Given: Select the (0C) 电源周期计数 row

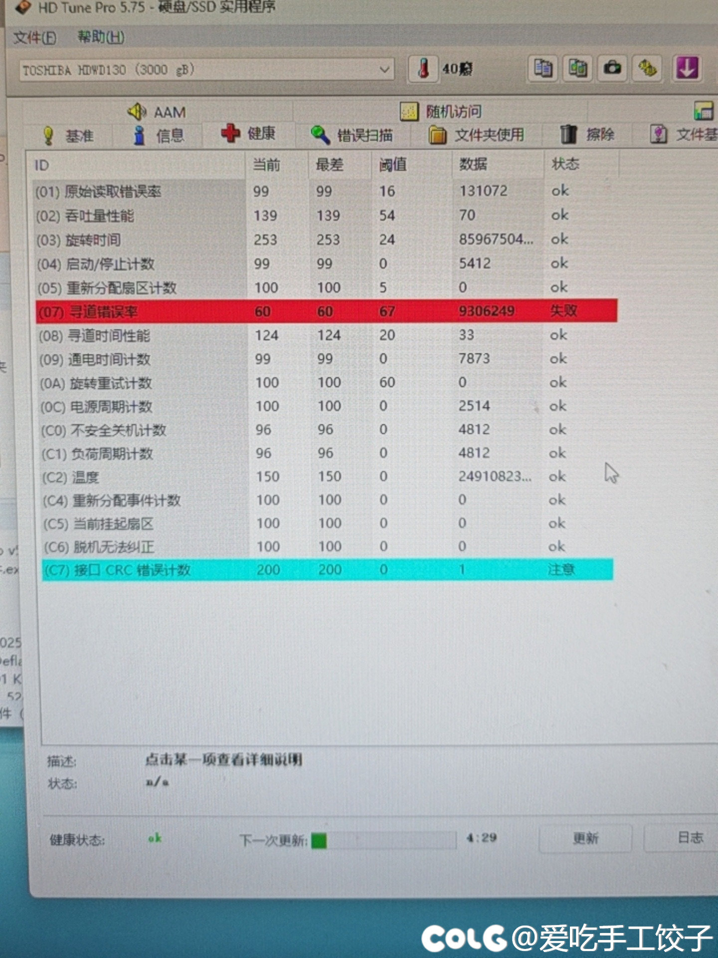Looking at the screenshot, I should tap(327, 406).
